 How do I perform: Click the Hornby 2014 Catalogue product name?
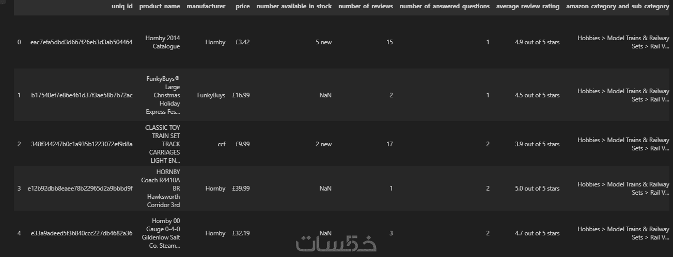163,42
